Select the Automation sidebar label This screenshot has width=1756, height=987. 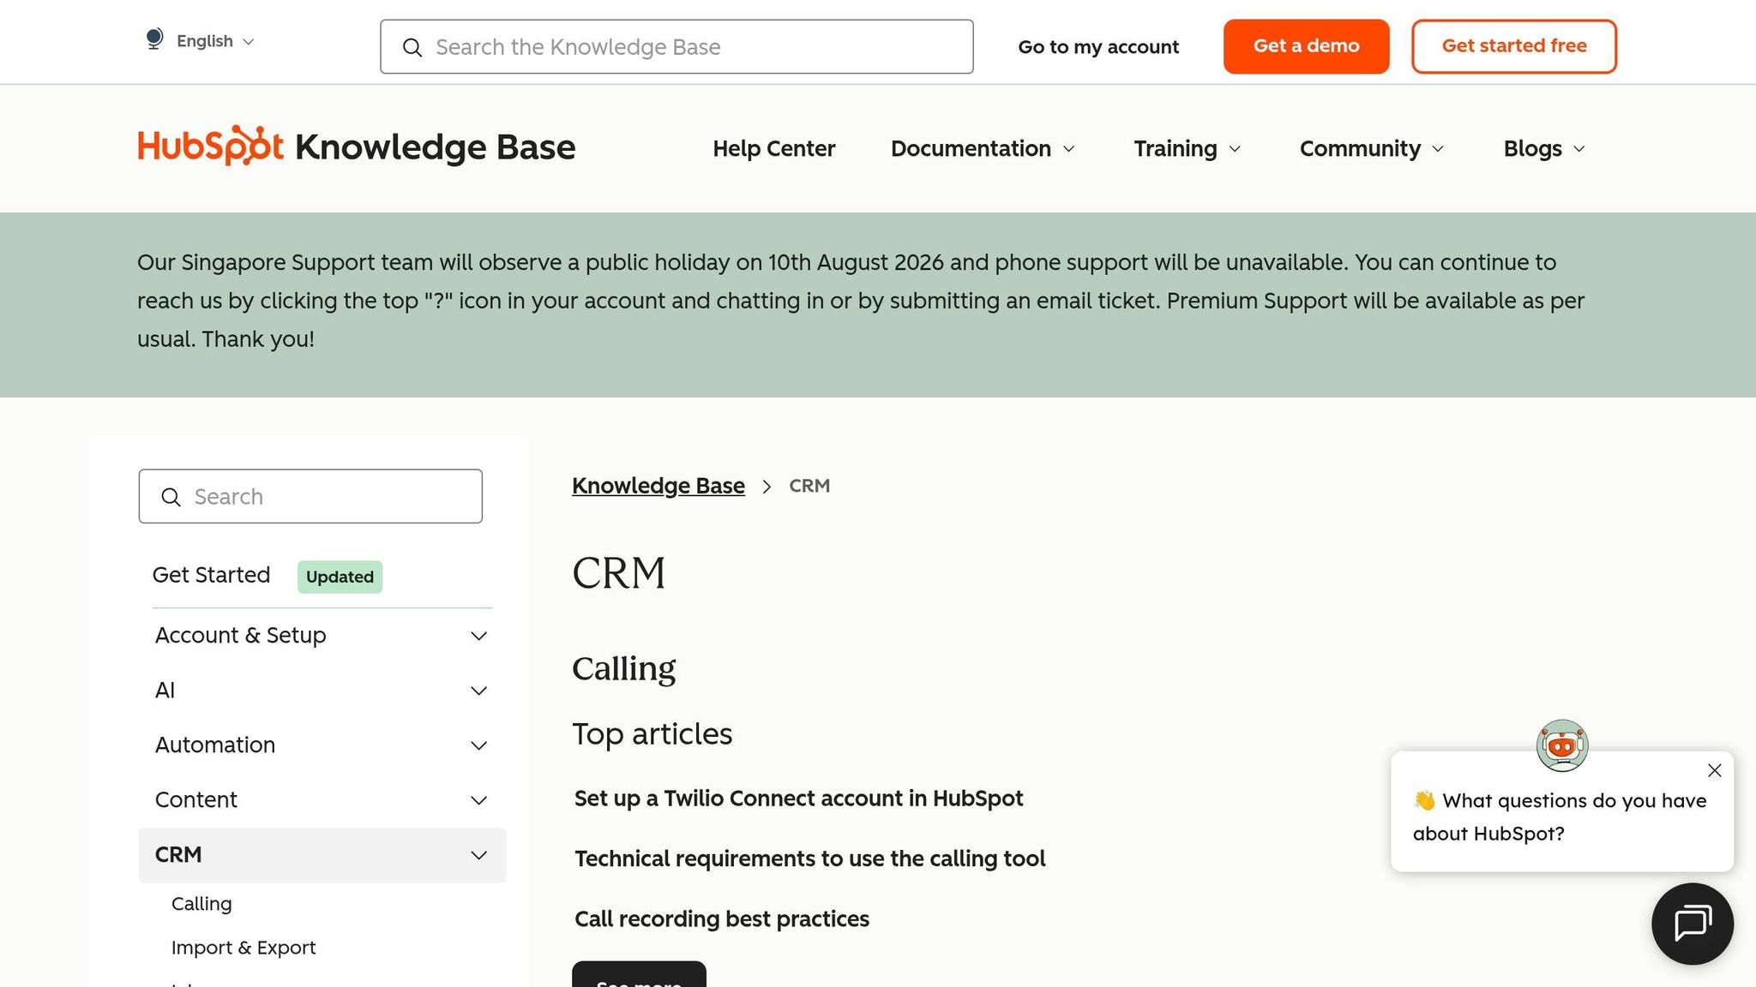(x=215, y=745)
